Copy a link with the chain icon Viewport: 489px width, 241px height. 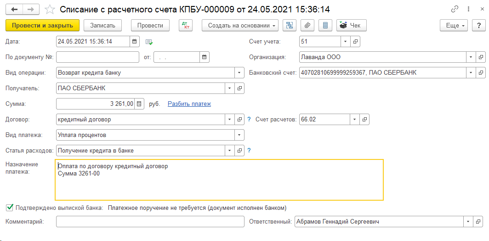pyautogui.click(x=455, y=9)
